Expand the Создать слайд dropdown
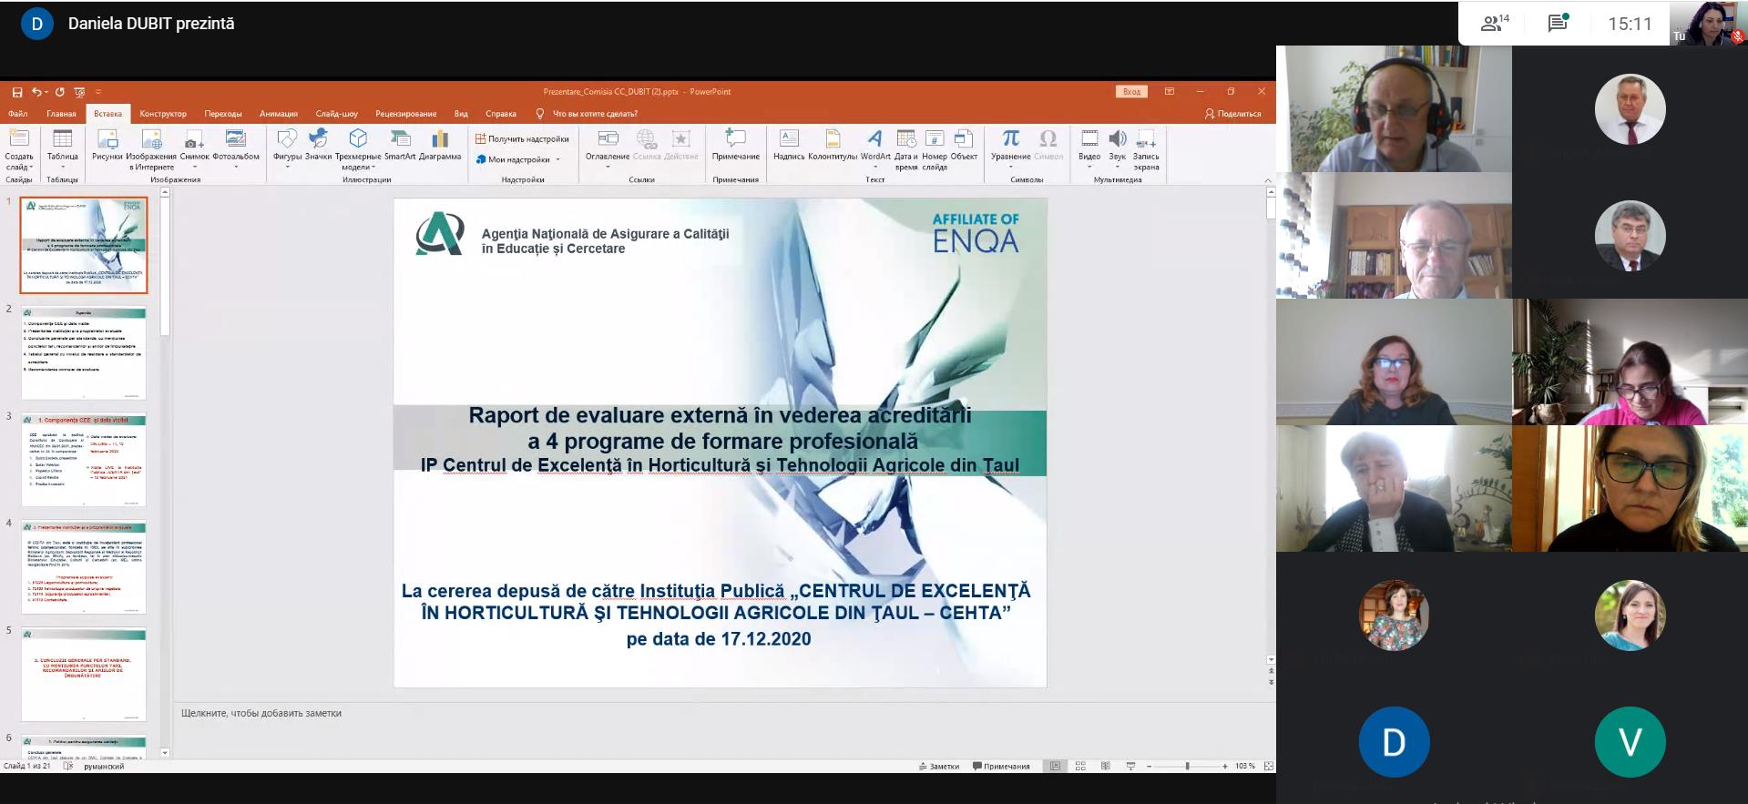The image size is (1748, 804). coord(19,163)
